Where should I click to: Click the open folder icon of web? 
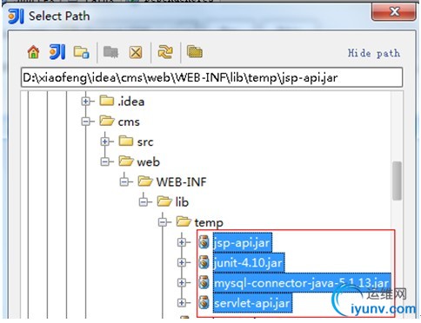point(126,161)
